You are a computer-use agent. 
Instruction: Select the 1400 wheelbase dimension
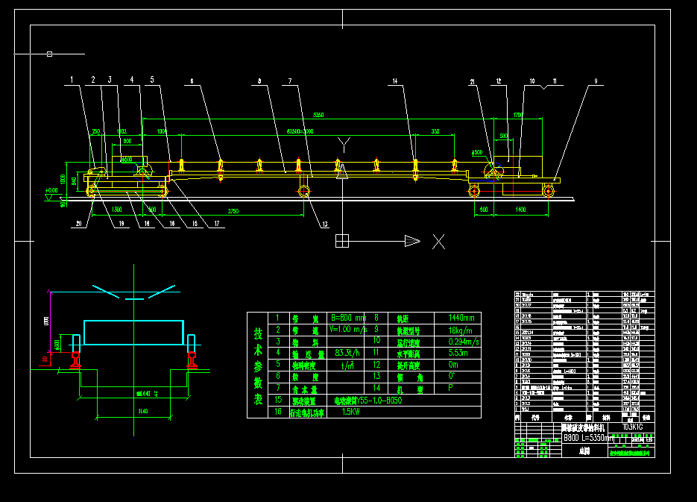tap(520, 210)
